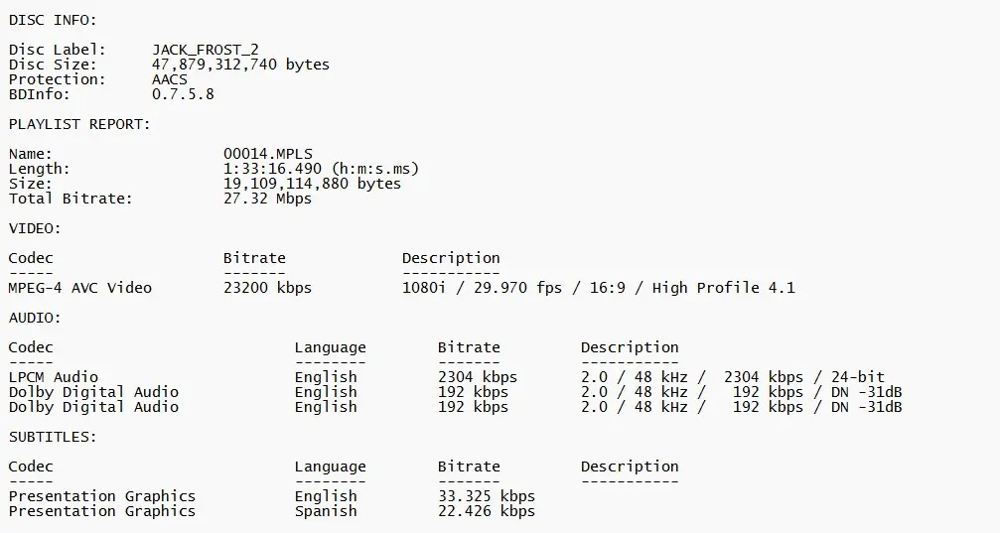This screenshot has height=533, width=1000.
Task: Click the PLAYLIST REPORT heading
Action: pos(80,124)
